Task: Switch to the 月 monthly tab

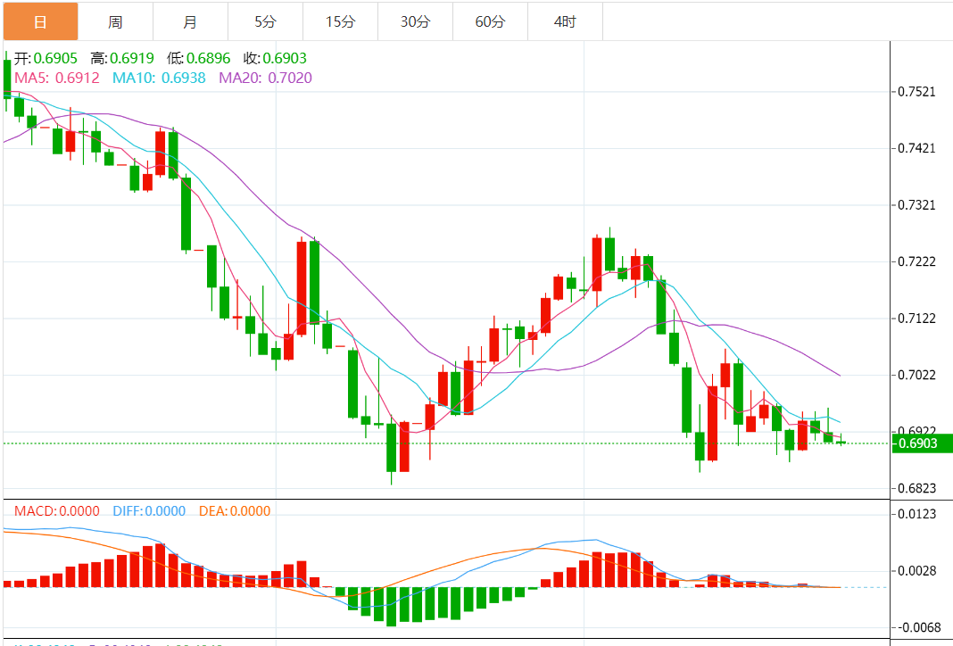Action: [x=190, y=22]
